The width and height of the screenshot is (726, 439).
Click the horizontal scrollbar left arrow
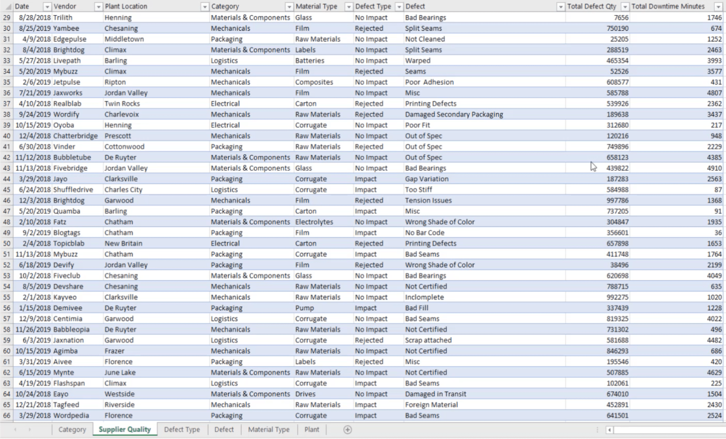pyautogui.click(x=609, y=429)
